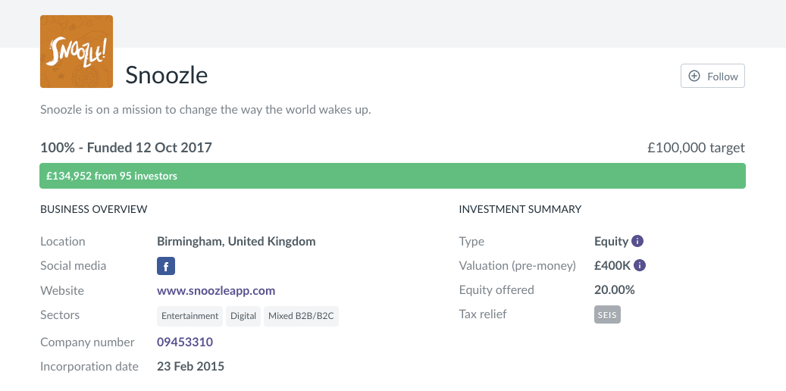Click the SEIS tax relief badge
The height and width of the screenshot is (391, 786).
[607, 314]
